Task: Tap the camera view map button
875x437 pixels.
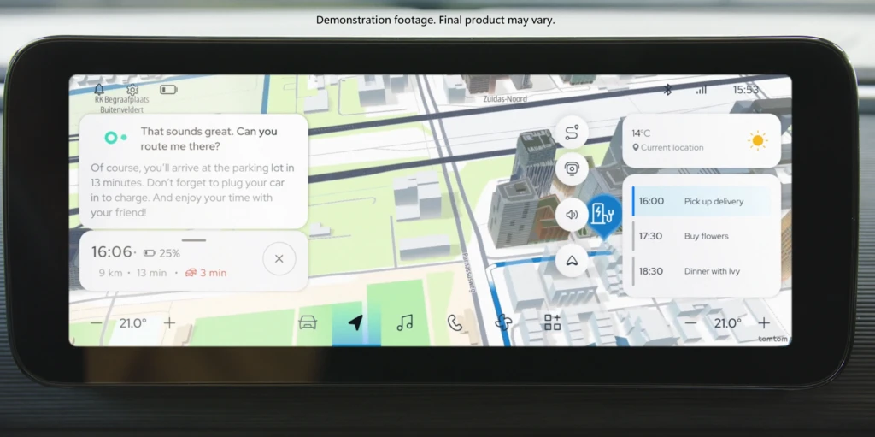Action: (572, 169)
